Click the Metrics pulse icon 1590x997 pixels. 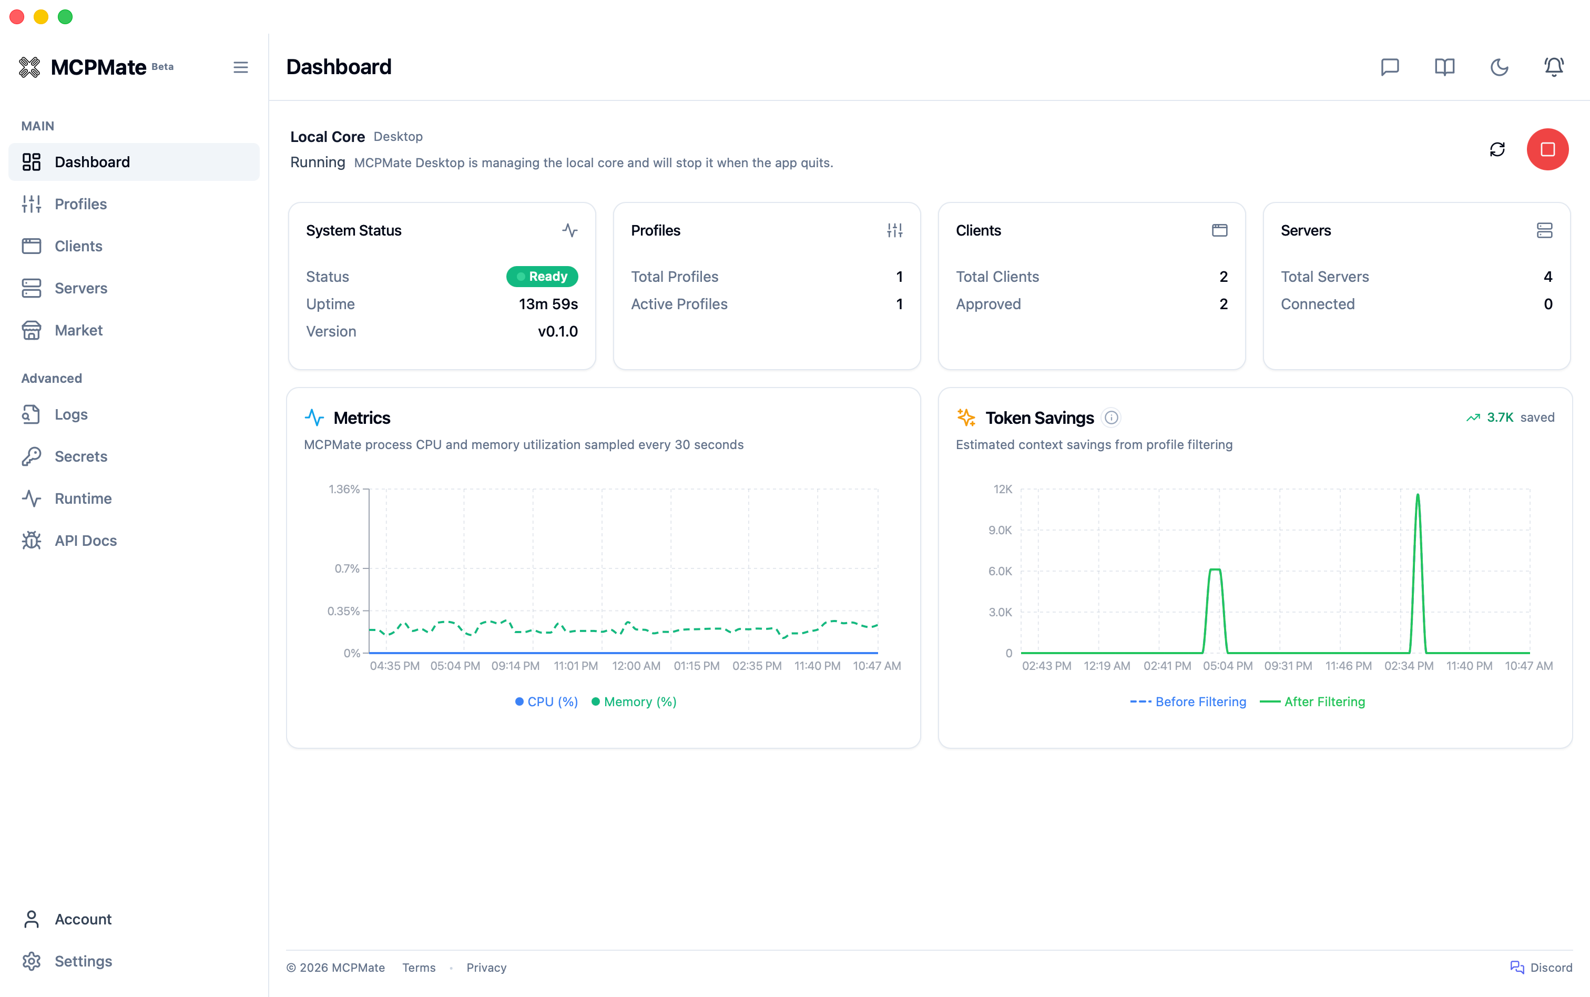[314, 418]
